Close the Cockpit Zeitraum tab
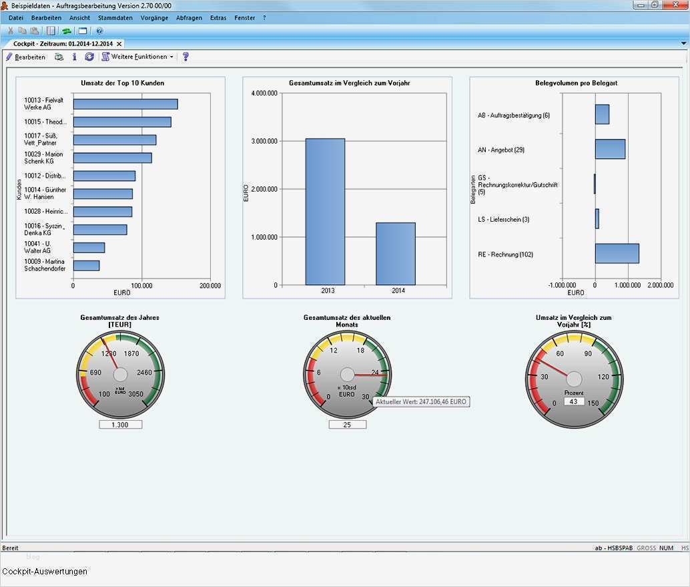Image resolution: width=690 pixels, height=587 pixels. 119,44
